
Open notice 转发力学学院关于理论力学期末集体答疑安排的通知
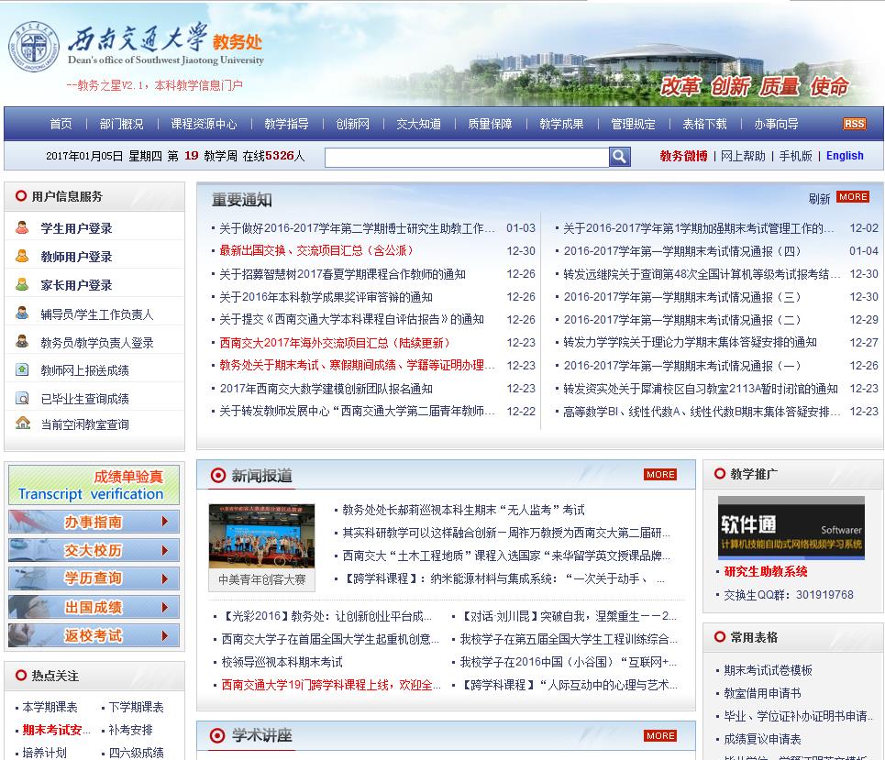click(691, 342)
